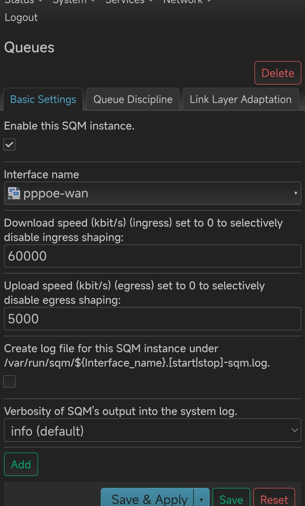Click the green Add button
This screenshot has width=305, height=506.
[x=21, y=464]
